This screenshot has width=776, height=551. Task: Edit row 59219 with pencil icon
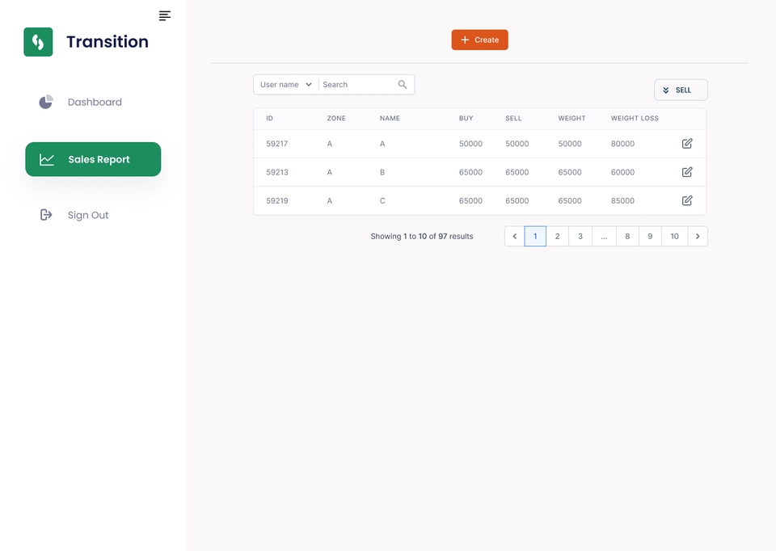(687, 200)
